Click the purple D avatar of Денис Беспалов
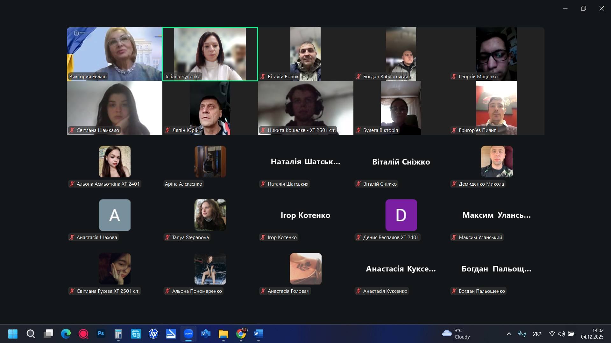This screenshot has height=343, width=611. pos(401,215)
